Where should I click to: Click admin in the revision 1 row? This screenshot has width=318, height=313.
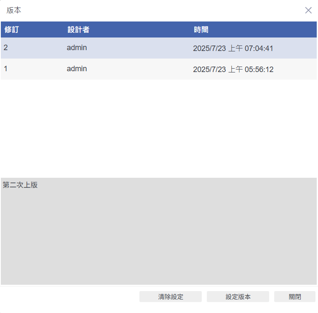77,69
